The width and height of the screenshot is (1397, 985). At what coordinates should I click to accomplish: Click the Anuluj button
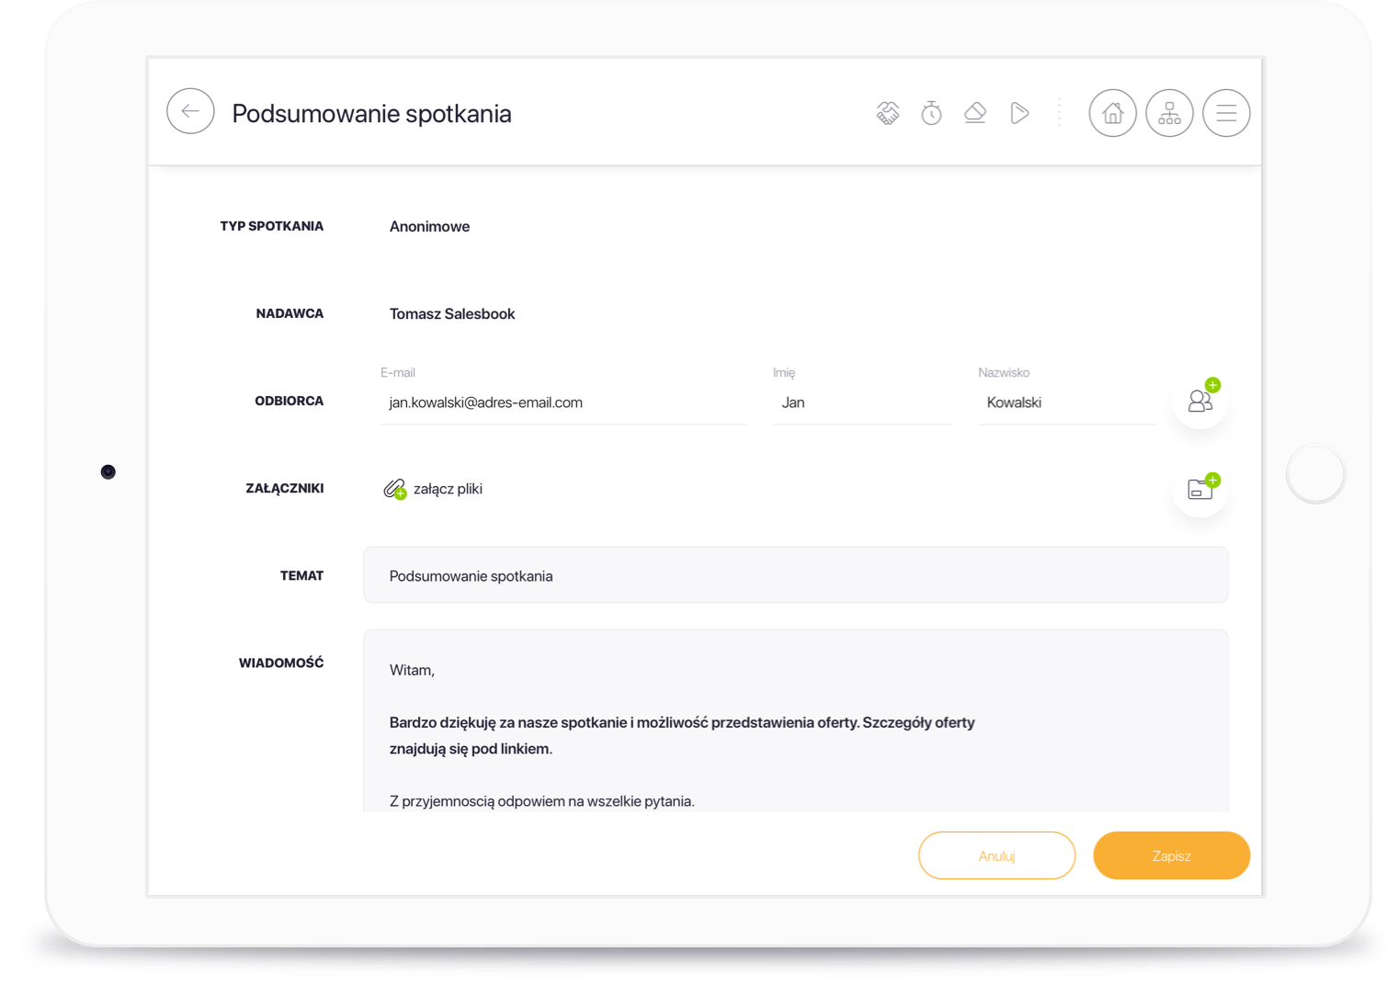click(996, 855)
